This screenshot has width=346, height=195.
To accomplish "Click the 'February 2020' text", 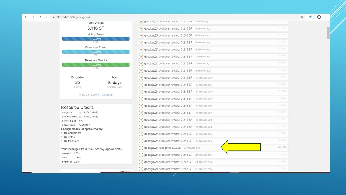I will click(114, 87).
